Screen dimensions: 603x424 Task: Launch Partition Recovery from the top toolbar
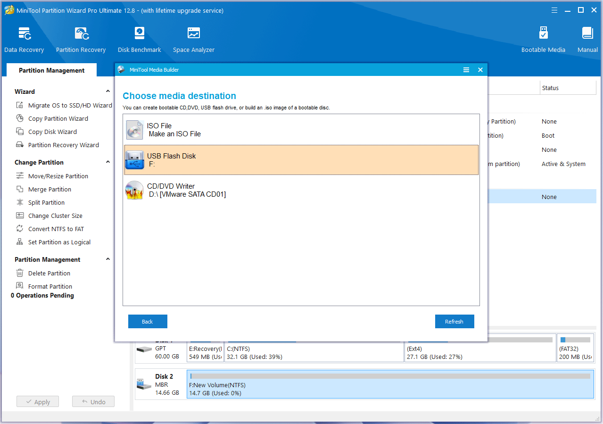click(81, 40)
